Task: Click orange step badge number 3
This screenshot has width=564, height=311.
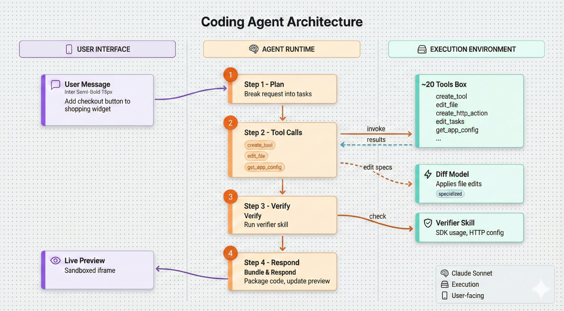Action: point(231,197)
